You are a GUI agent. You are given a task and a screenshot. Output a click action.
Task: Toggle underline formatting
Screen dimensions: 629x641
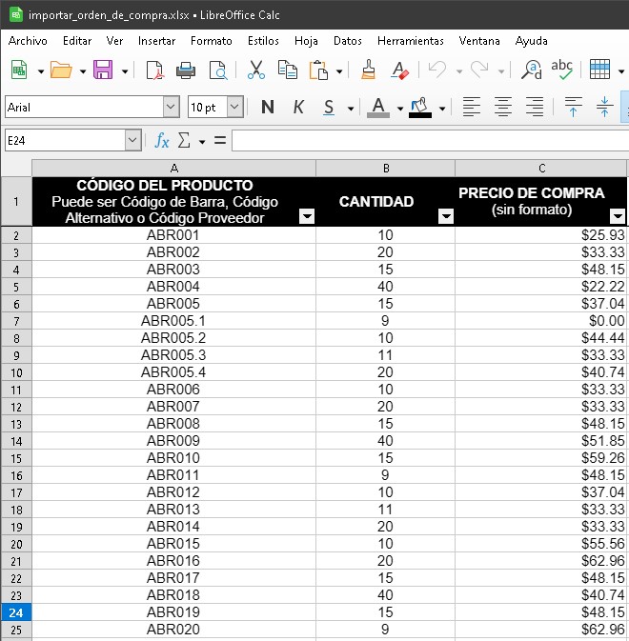329,107
